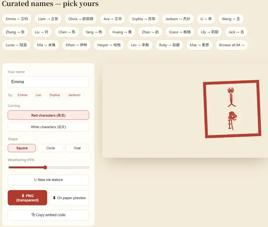268x227 pixels.
Task: Pick the curated name Lucas
Action: coord(16,45)
